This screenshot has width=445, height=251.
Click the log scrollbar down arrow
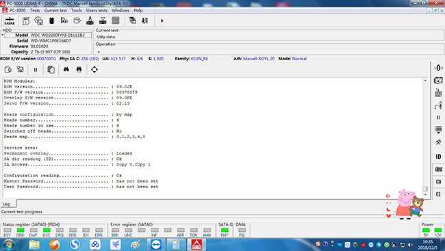click(425, 194)
